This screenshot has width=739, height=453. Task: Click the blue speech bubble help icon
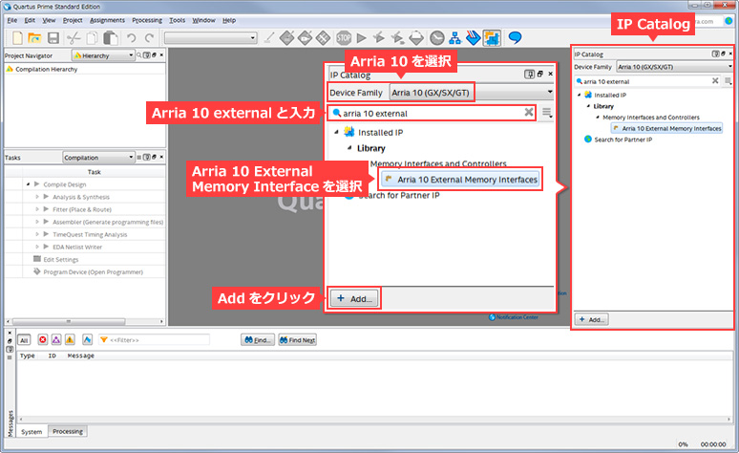click(x=516, y=37)
